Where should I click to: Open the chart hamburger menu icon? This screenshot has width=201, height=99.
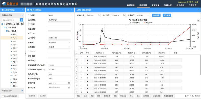point(198,20)
